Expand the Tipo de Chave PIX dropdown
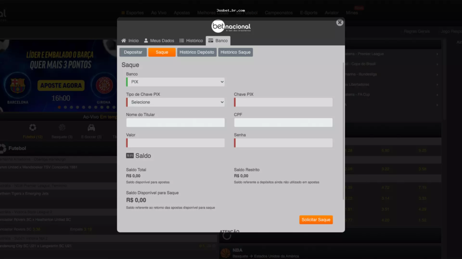This screenshot has height=259, width=462. coord(176,102)
